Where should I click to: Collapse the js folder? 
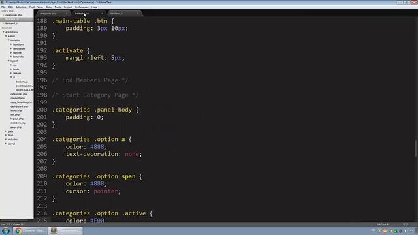(11, 77)
